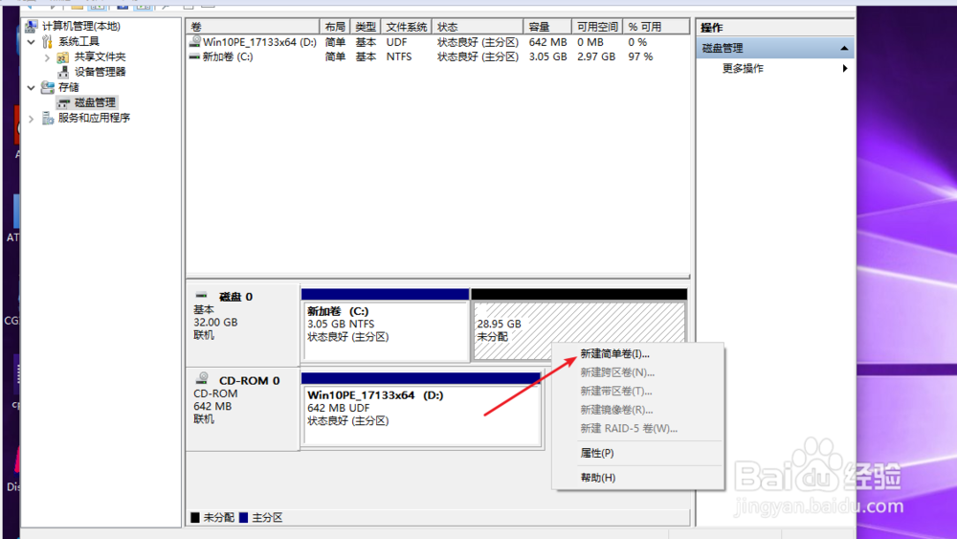Click the 操作 pane header
The image size is (957, 539).
(775, 28)
